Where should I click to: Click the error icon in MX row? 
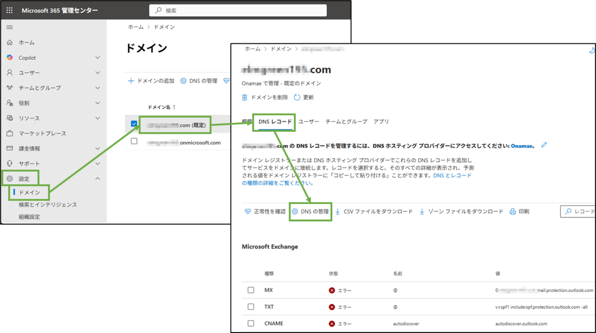click(332, 290)
